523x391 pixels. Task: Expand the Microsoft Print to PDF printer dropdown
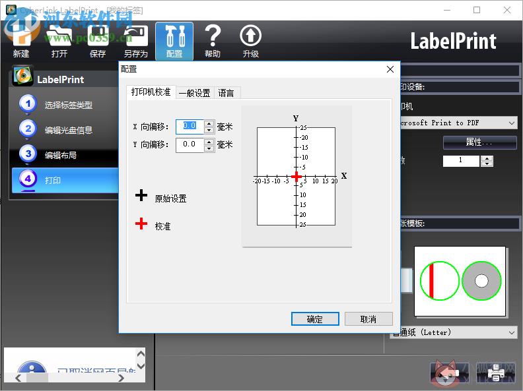[512, 123]
